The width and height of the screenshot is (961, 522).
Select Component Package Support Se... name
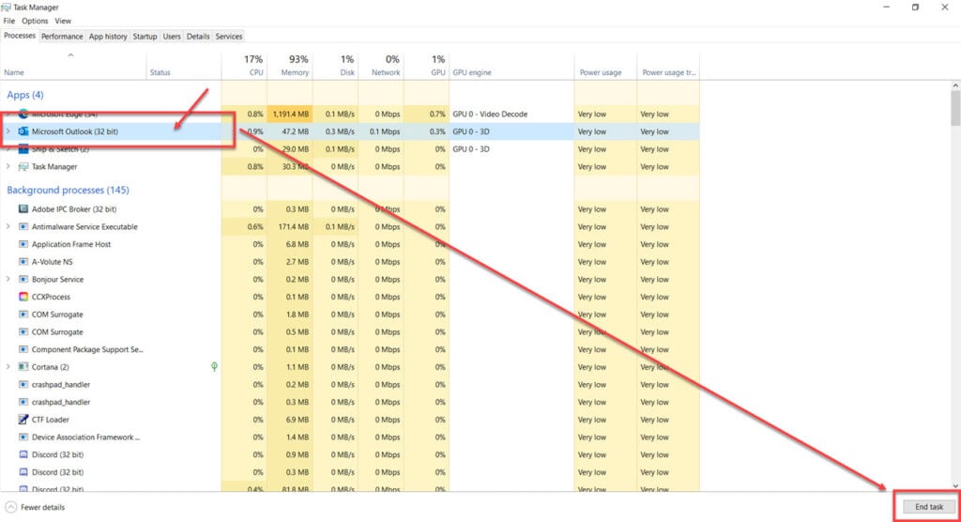tap(87, 349)
